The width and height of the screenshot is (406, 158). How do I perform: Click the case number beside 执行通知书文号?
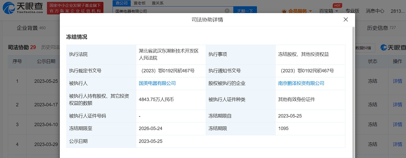coord(306,71)
